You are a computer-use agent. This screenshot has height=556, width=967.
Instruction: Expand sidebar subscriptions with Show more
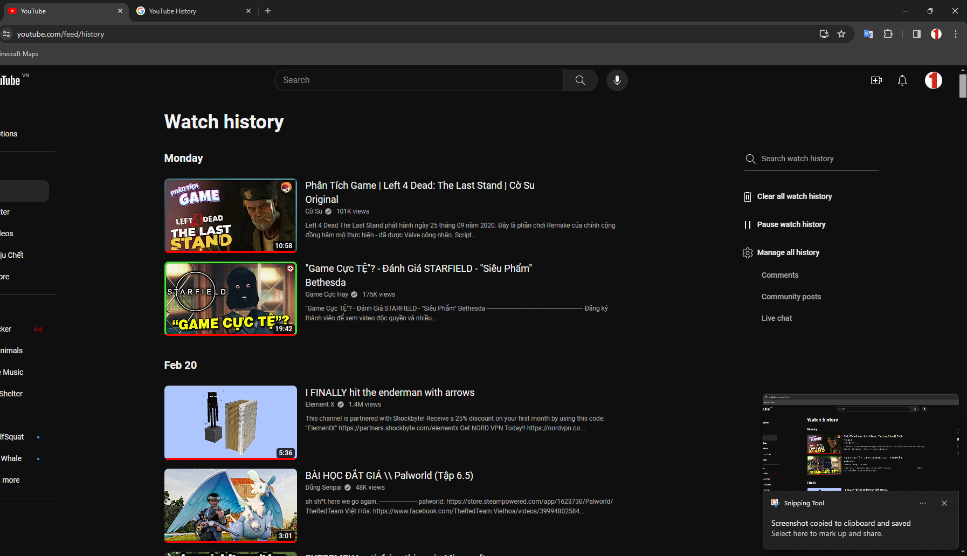point(11,480)
